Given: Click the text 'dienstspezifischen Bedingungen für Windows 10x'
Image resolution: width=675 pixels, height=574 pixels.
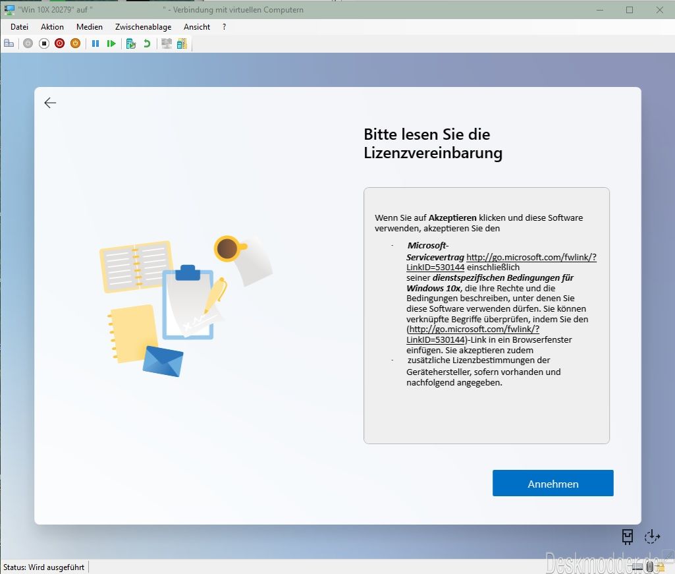Looking at the screenshot, I should point(490,283).
